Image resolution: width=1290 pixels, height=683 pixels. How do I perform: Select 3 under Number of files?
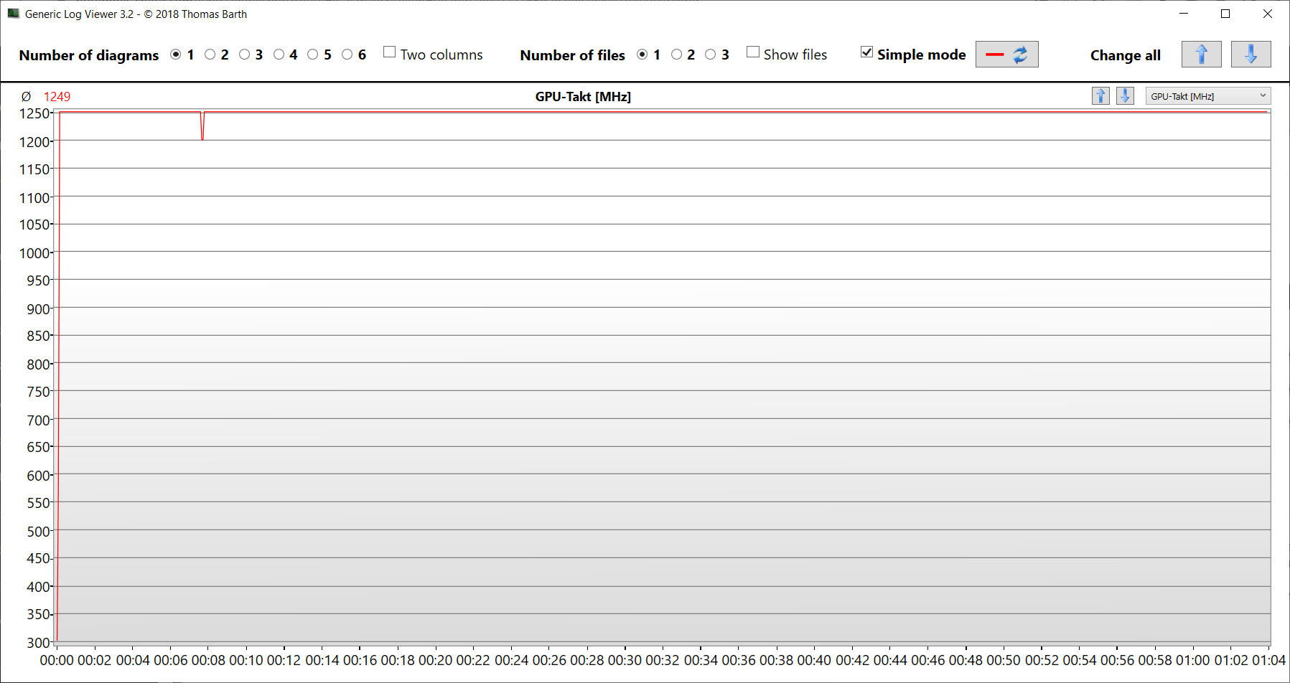coord(711,55)
